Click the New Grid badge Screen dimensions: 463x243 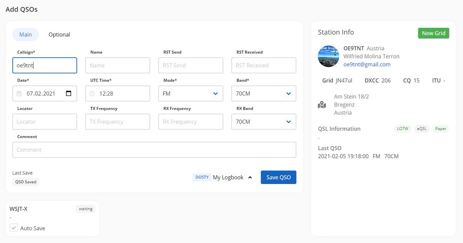(434, 33)
